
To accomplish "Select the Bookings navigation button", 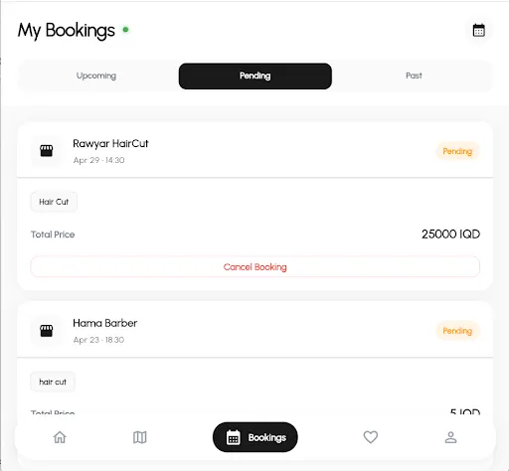I will coord(255,437).
